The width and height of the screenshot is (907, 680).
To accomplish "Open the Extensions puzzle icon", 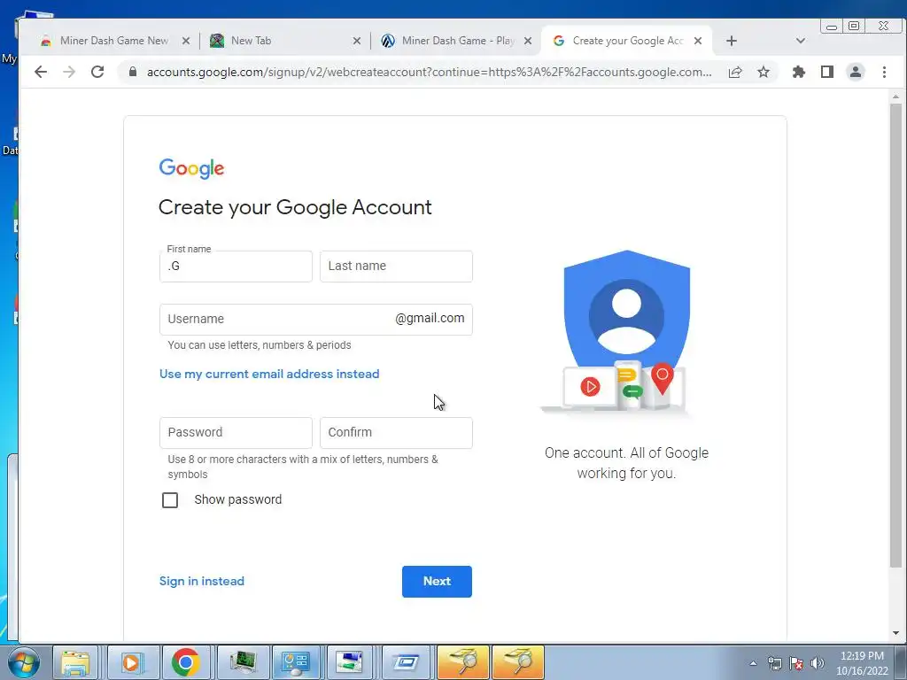I will (x=799, y=72).
